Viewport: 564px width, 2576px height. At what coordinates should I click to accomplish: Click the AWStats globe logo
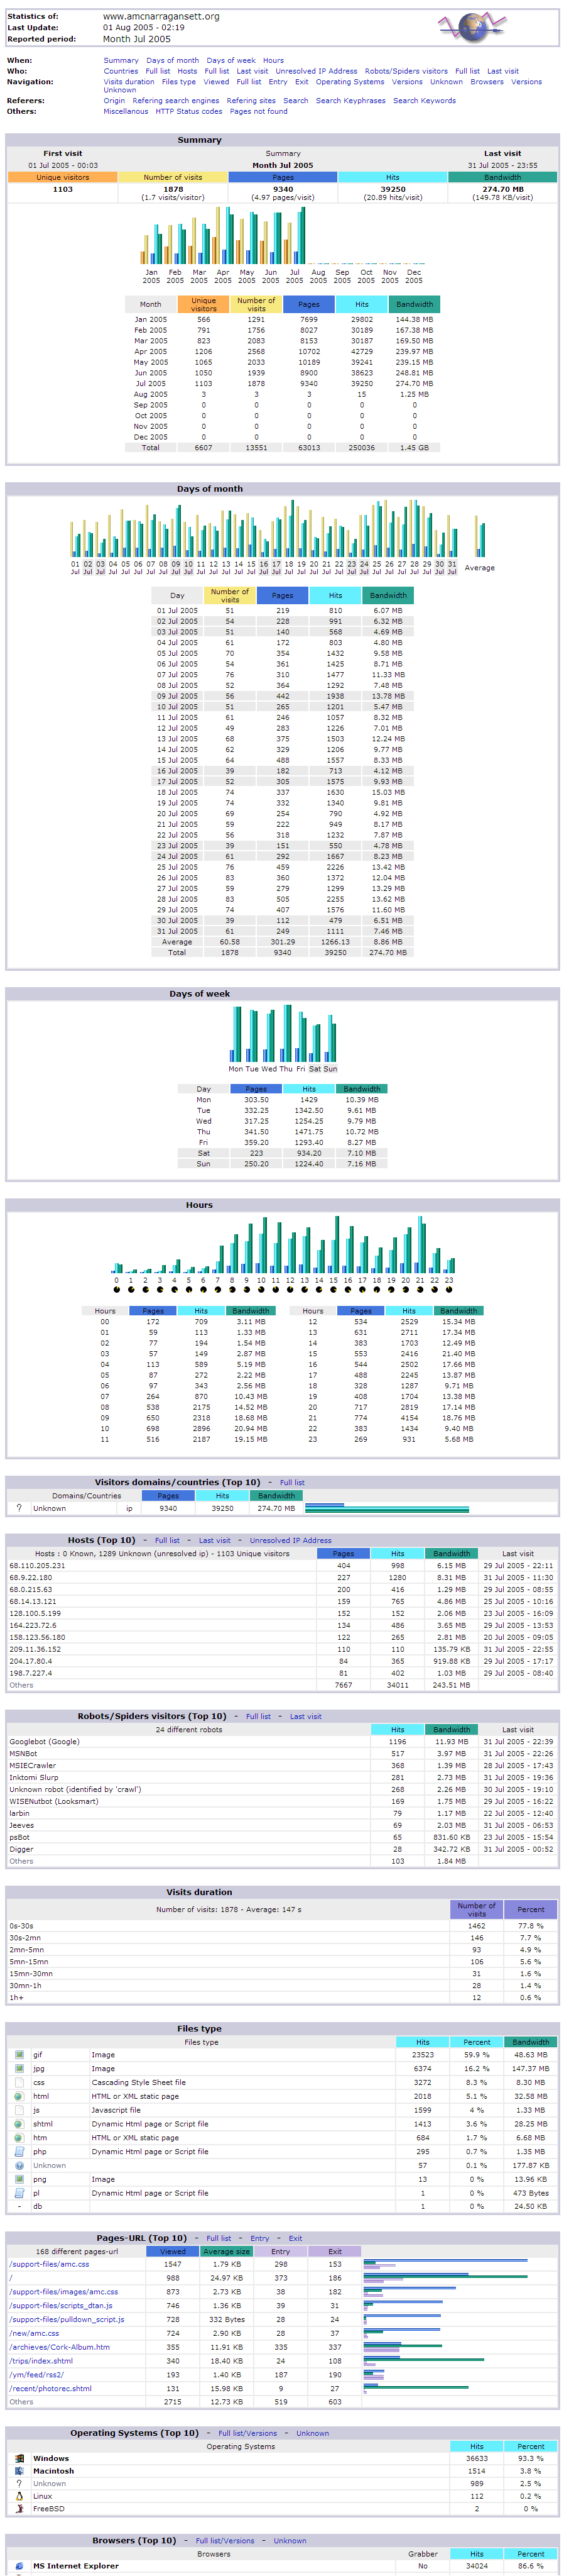473,27
